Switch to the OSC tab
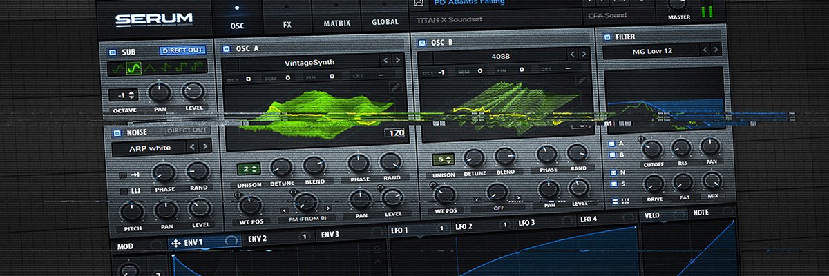 [x=237, y=18]
